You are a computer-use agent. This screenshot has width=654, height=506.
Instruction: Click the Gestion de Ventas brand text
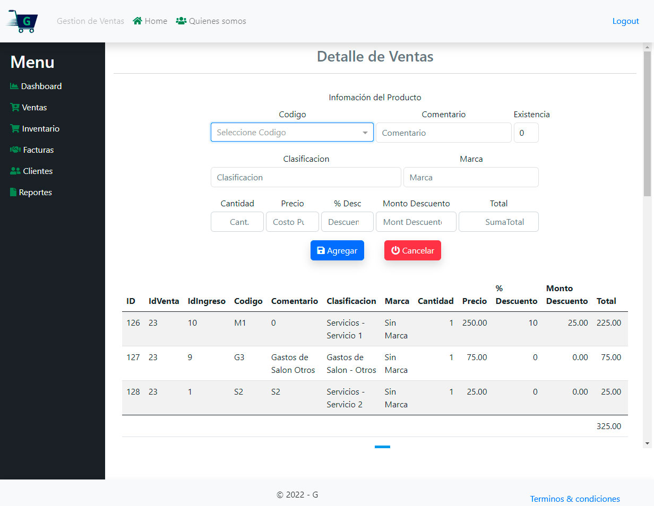tap(90, 21)
